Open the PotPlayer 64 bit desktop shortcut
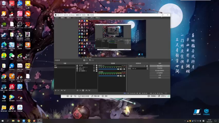The image size is (219, 123). (x=28, y=5)
